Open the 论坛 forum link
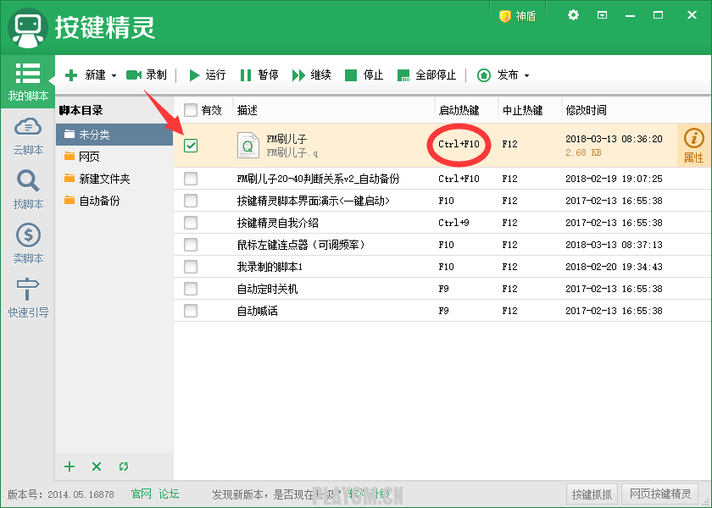 pyautogui.click(x=169, y=494)
